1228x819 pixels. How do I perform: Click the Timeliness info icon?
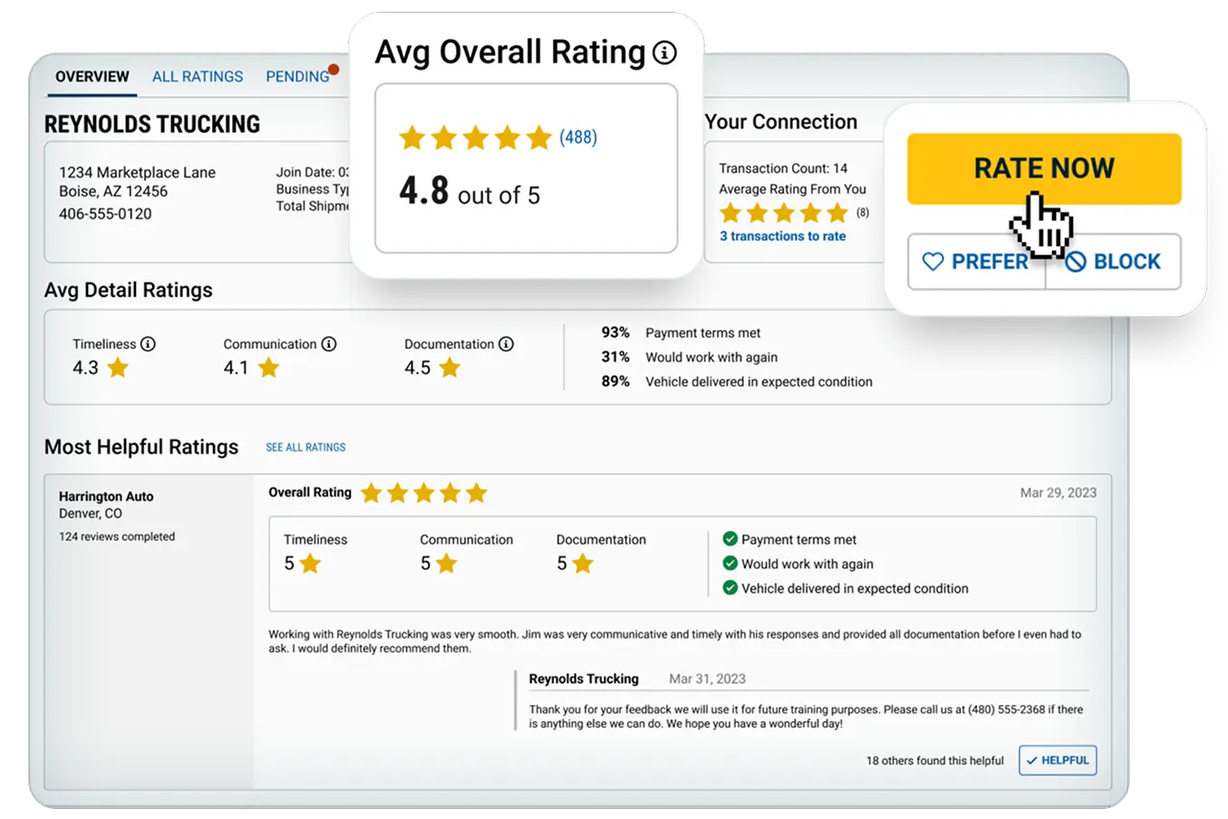tap(148, 344)
